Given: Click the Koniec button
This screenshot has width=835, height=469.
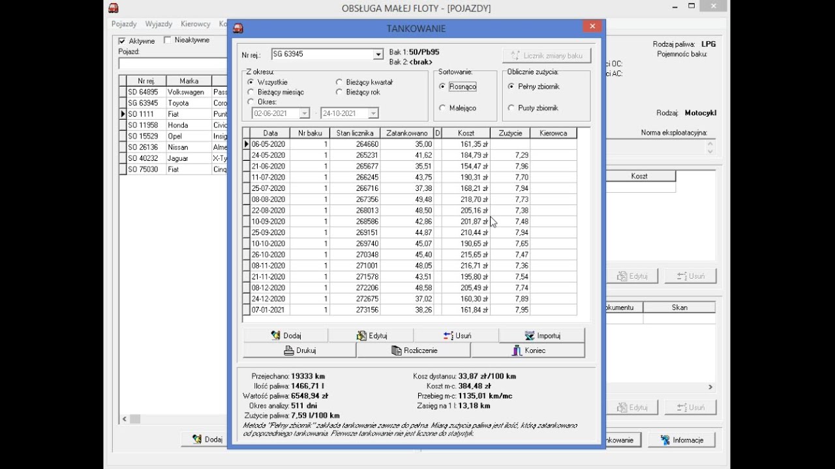Looking at the screenshot, I should coord(528,350).
